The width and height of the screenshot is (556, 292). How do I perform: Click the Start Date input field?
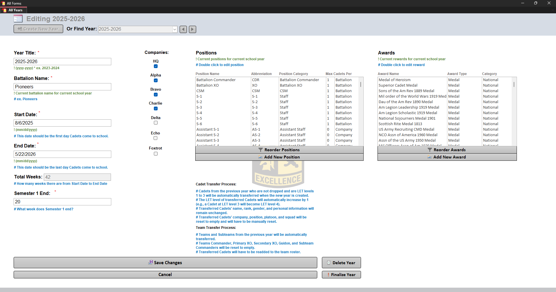(62, 123)
